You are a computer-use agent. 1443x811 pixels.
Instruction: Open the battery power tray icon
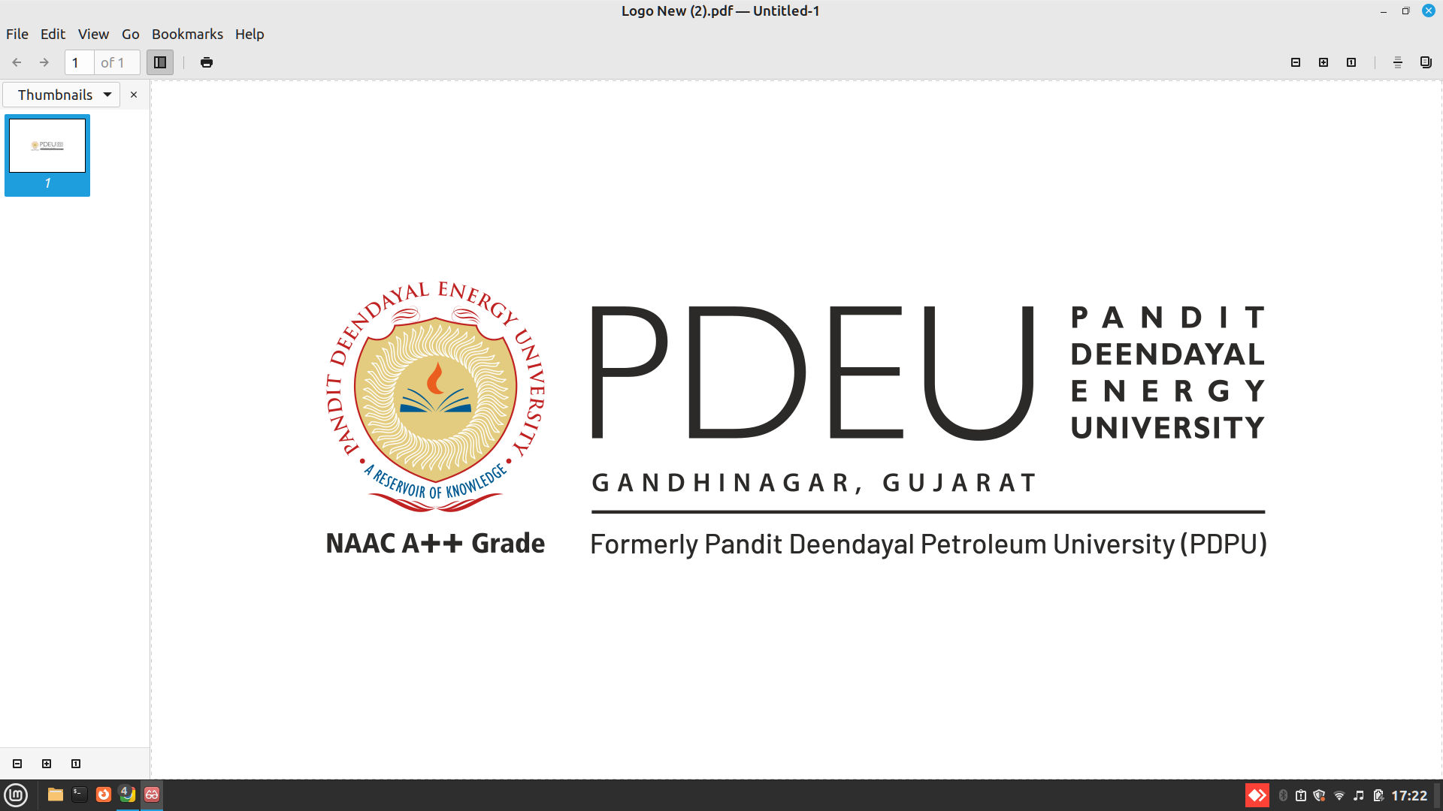click(1378, 795)
